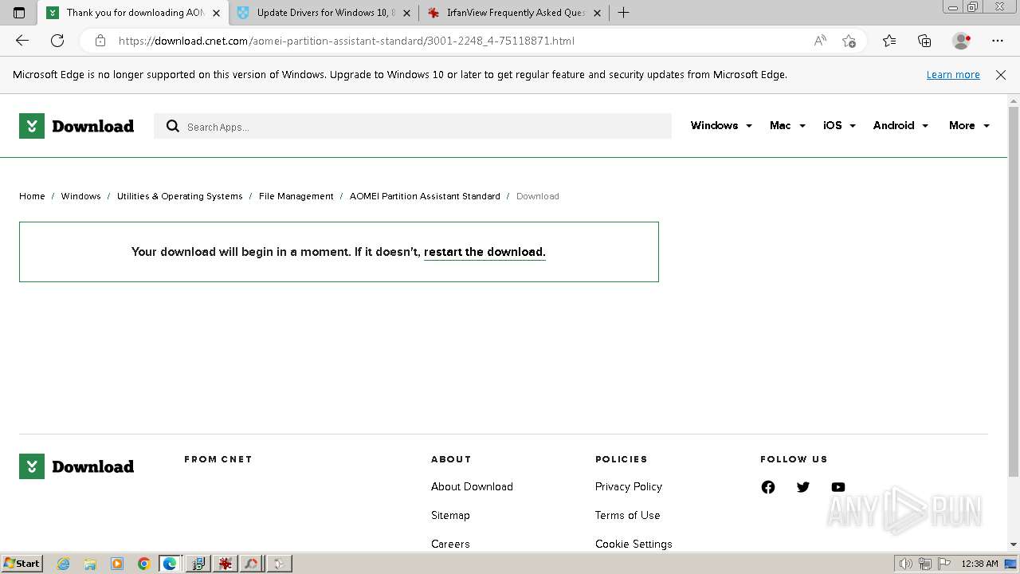Open the File Management breadcrumb

point(296,196)
